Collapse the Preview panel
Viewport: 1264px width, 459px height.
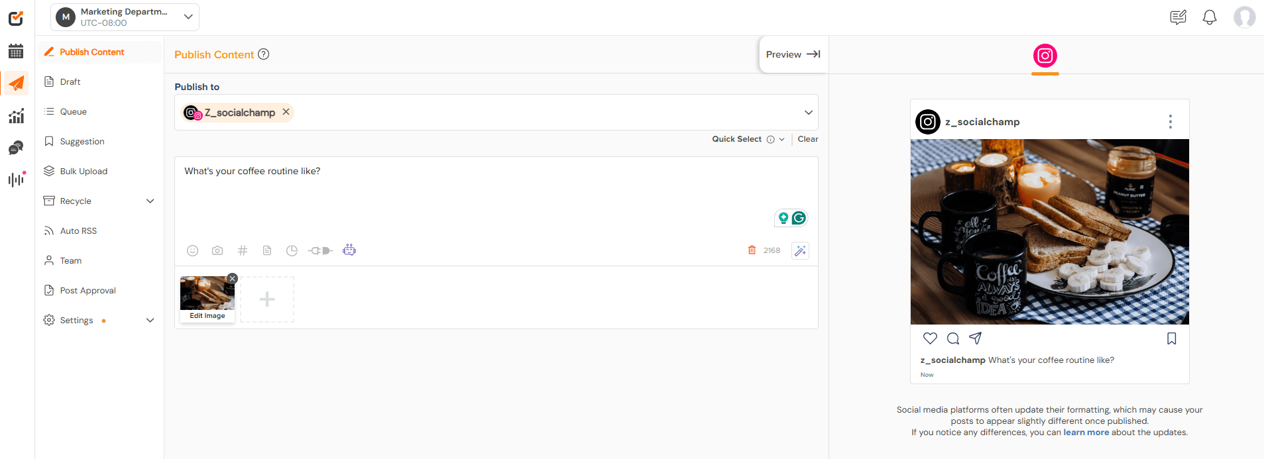click(793, 54)
